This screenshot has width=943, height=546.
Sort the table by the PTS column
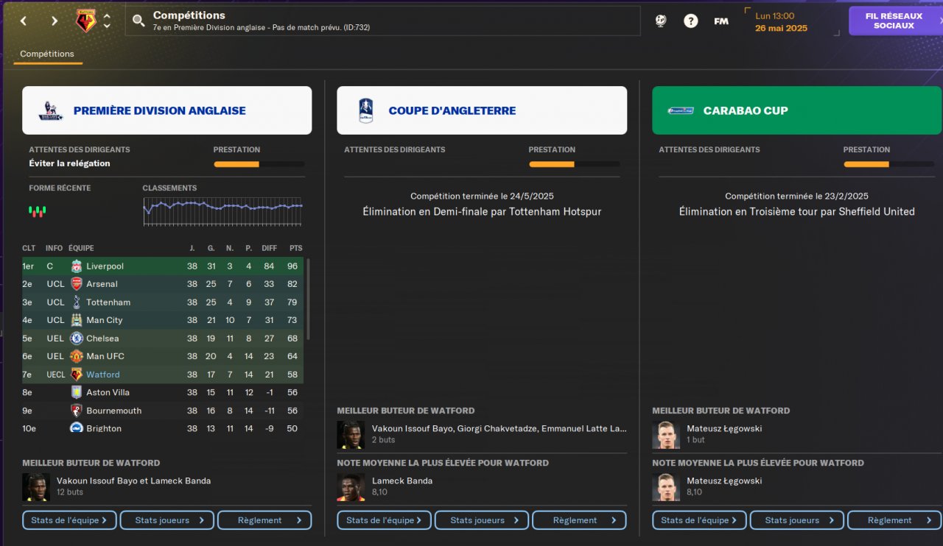click(x=296, y=248)
